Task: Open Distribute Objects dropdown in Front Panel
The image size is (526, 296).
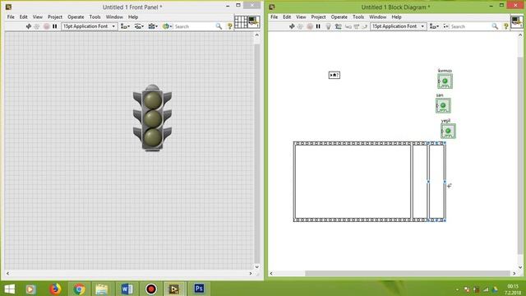Action: 139,26
